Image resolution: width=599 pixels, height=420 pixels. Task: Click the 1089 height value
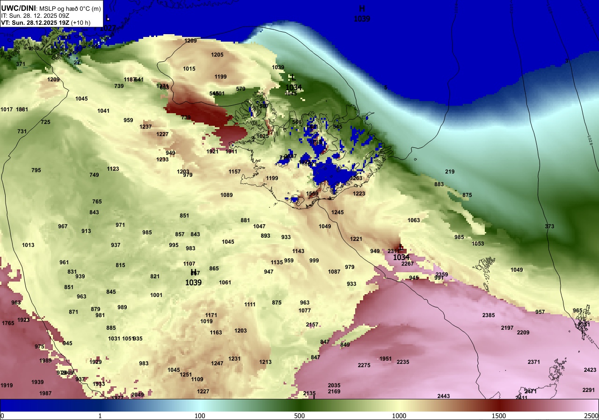tap(226, 195)
